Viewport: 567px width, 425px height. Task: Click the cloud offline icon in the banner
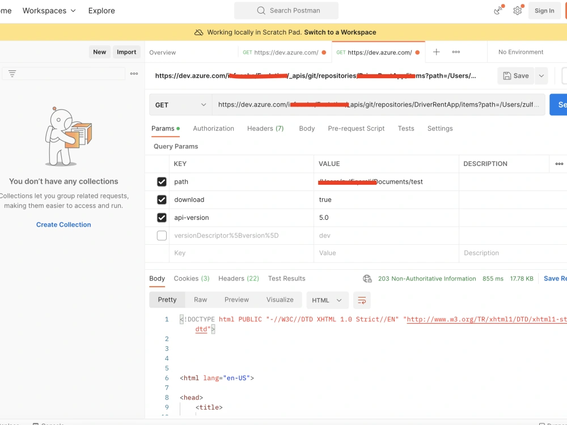198,32
